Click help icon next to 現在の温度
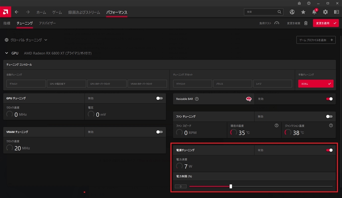 (x=276, y=126)
